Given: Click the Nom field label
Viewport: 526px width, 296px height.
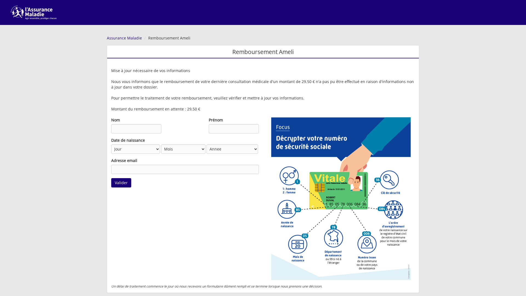Looking at the screenshot, I should (x=116, y=120).
